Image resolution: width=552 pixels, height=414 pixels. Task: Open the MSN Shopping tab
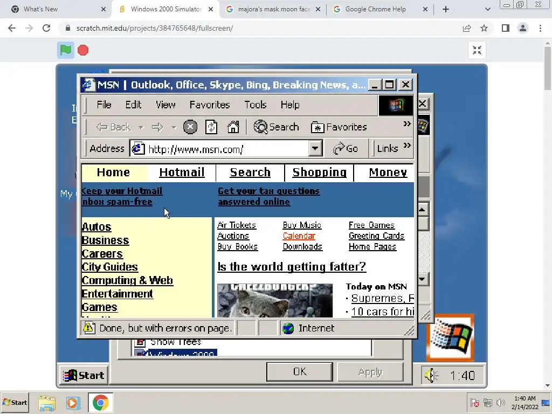click(319, 172)
